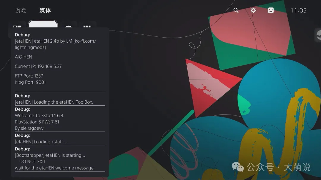Select the Current IP 192.168.5.37 line

(38, 66)
